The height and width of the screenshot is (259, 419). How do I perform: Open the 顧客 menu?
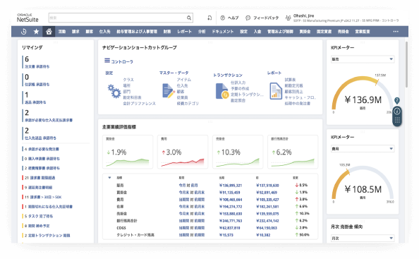[90, 32]
